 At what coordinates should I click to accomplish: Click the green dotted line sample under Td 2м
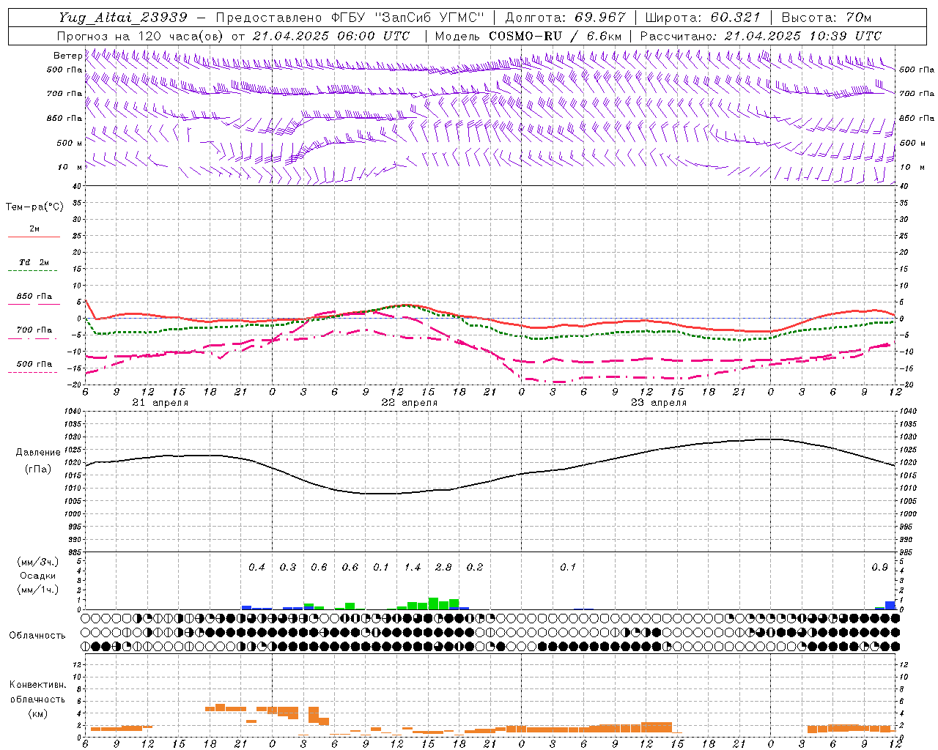tap(34, 271)
